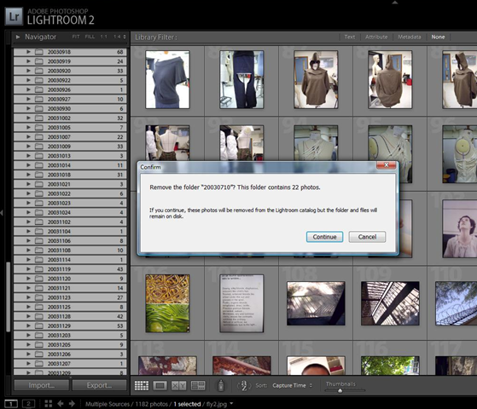Viewport: 477px width, 409px height.
Task: Toggle second window display button 2
Action: coord(29,404)
